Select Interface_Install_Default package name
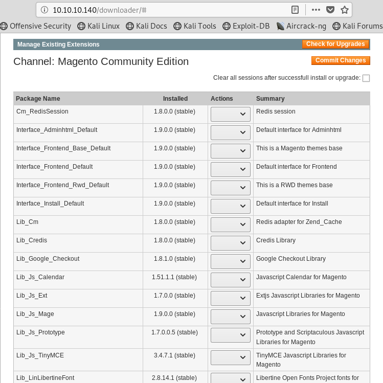The image size is (383, 383). point(50,204)
